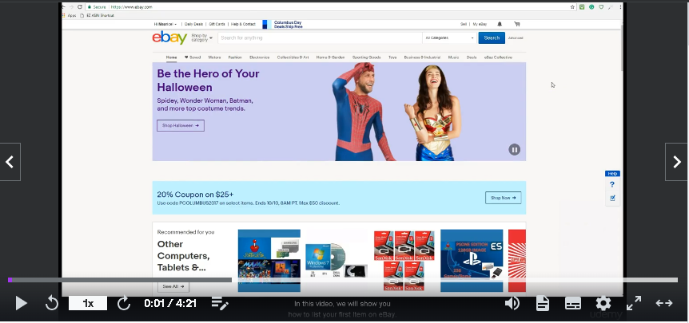Viewport: 689px width, 323px height.
Task: Open the SanDisk flash drives thumbnail
Action: pos(404,260)
